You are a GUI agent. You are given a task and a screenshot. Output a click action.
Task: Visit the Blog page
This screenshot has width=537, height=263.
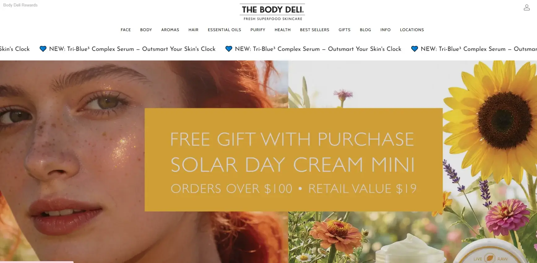[365, 30]
